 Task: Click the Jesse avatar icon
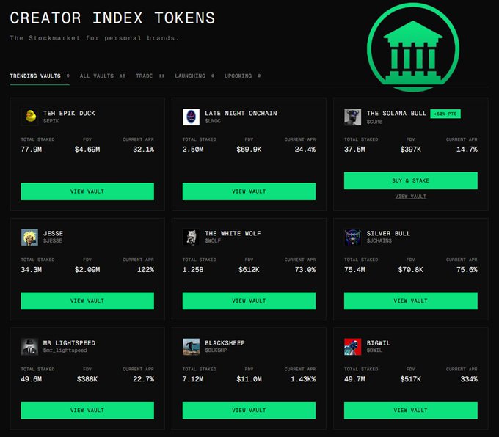[x=29, y=238]
